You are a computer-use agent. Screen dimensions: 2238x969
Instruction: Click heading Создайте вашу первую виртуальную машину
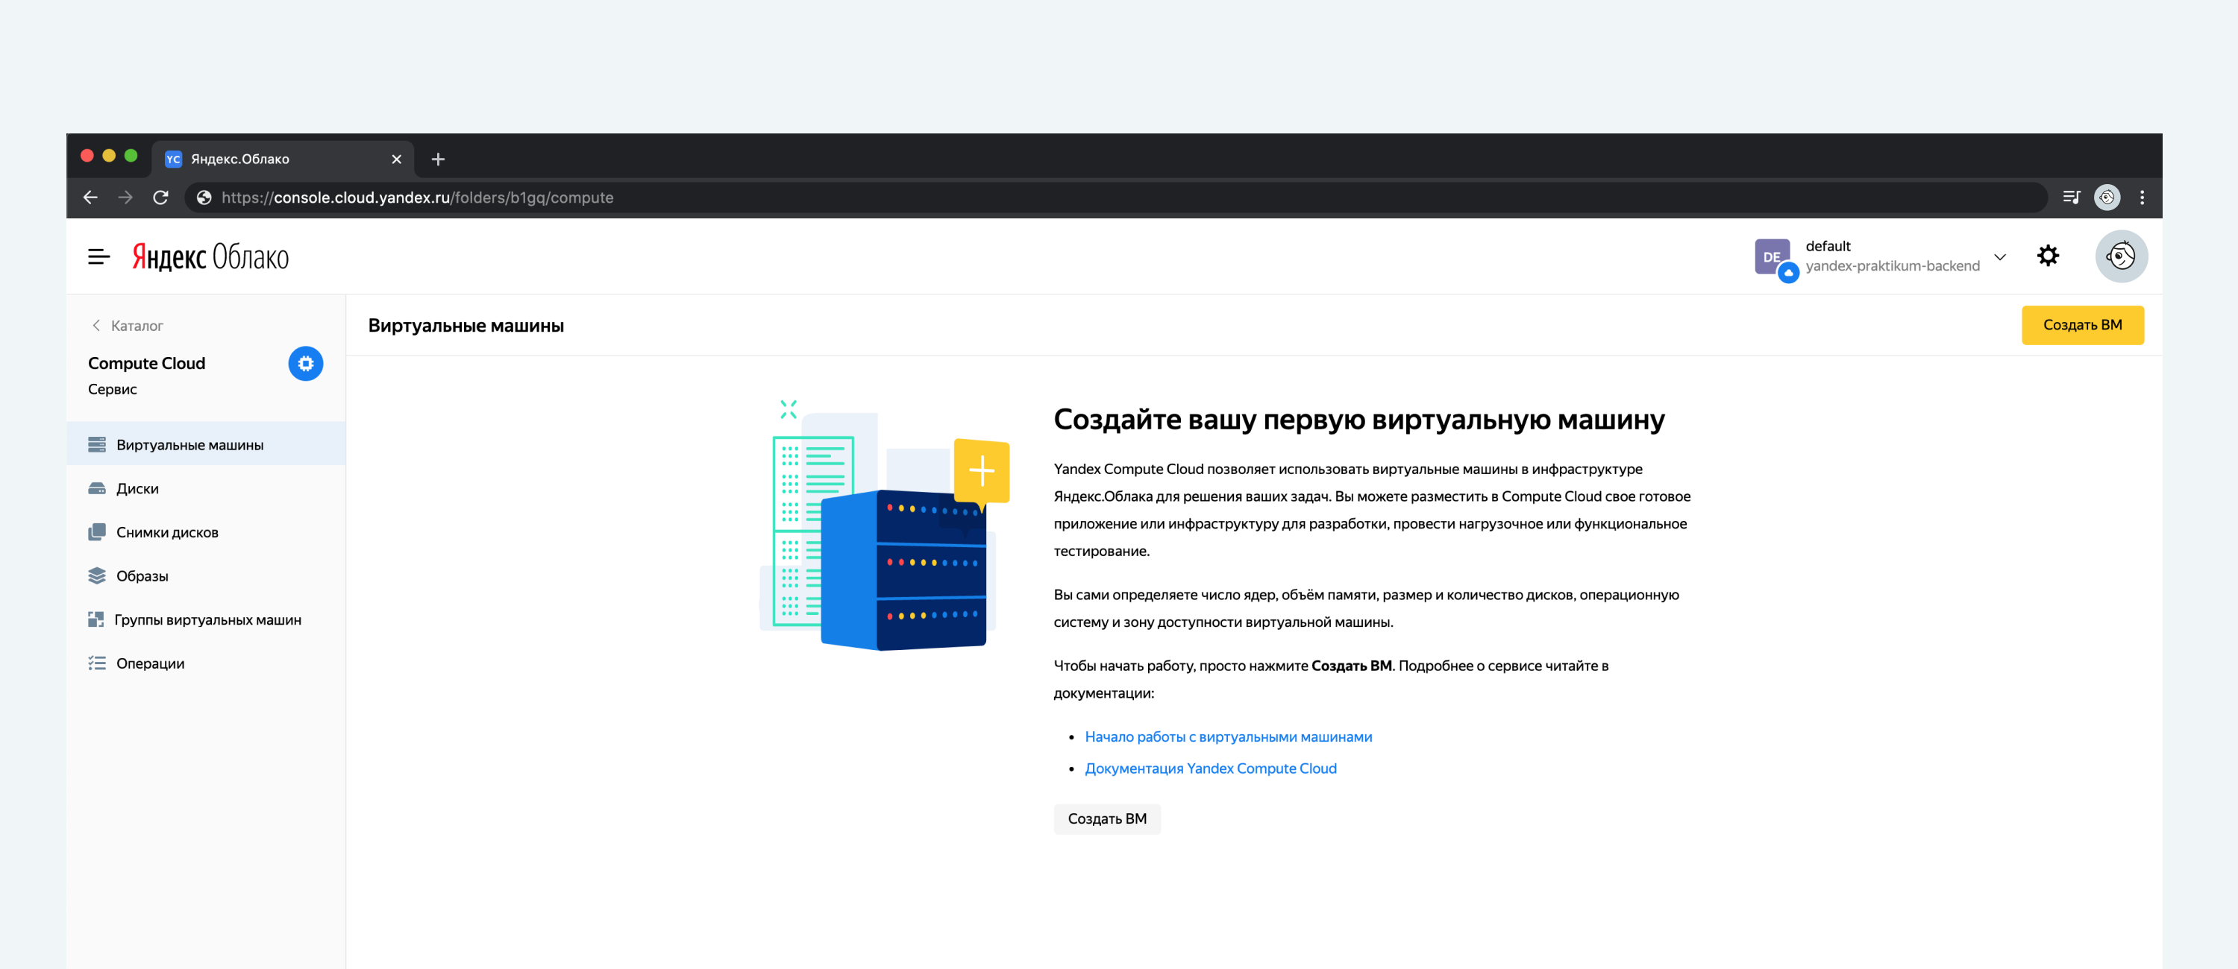click(1358, 420)
